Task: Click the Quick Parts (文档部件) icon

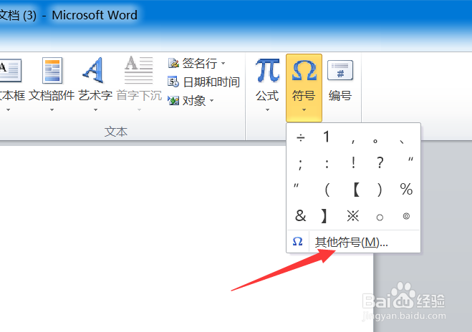Action: pos(52,71)
